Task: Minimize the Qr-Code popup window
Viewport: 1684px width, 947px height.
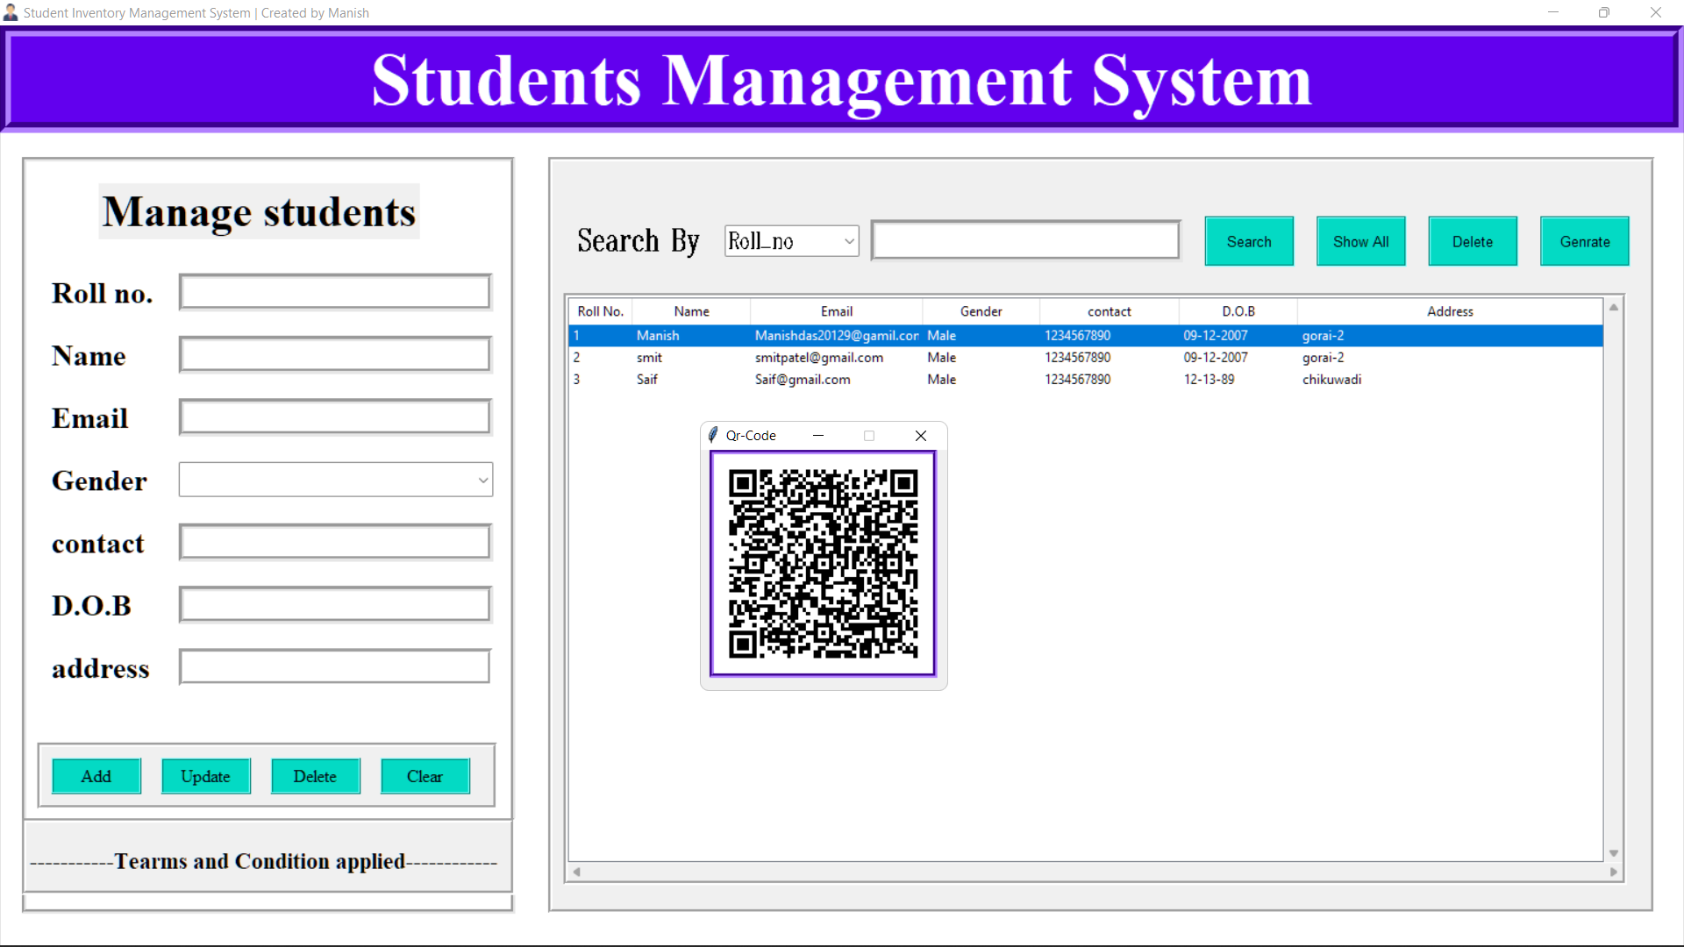Action: point(817,435)
